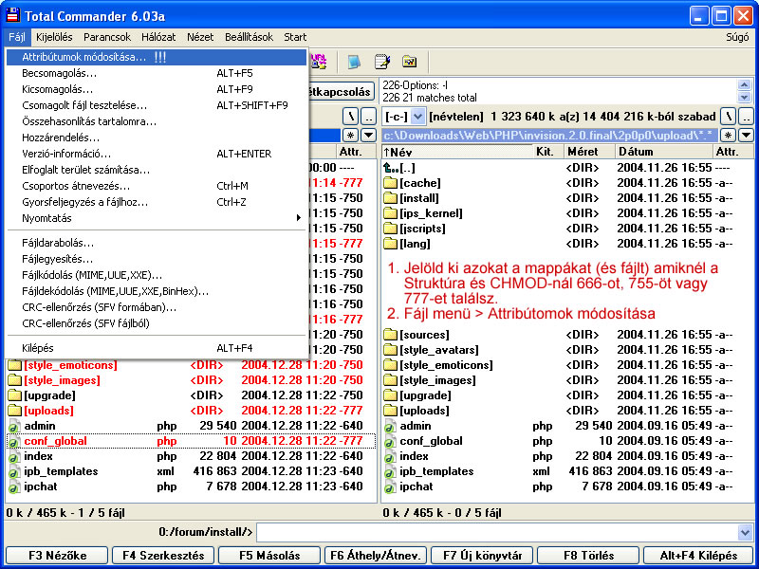759x569 pixels.
Task: Expand the right panel directory history arrow
Action: coord(746,136)
